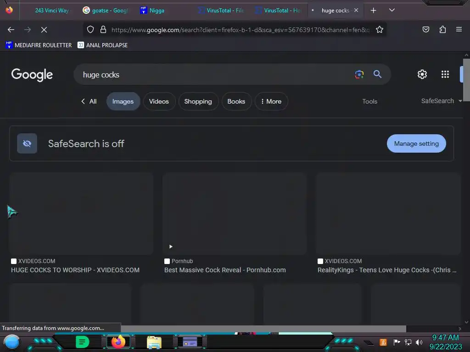470x352 pixels.
Task: Click taskbar clock showing 9:47 AM
Action: 445,337
